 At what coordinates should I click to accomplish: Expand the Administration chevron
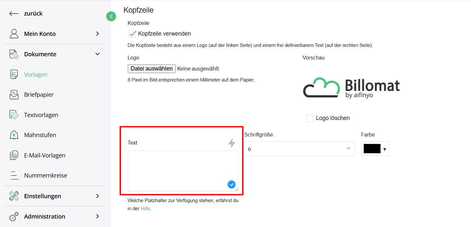point(98,216)
